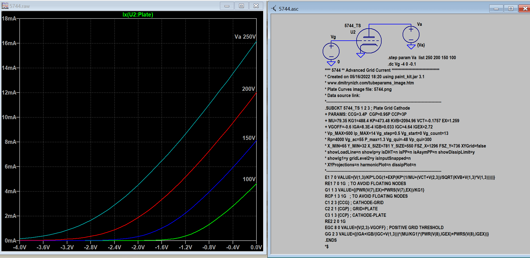Click the EGC 8 0 VALUE line
Screen dimensions: 530x258
pyautogui.click(x=384, y=227)
